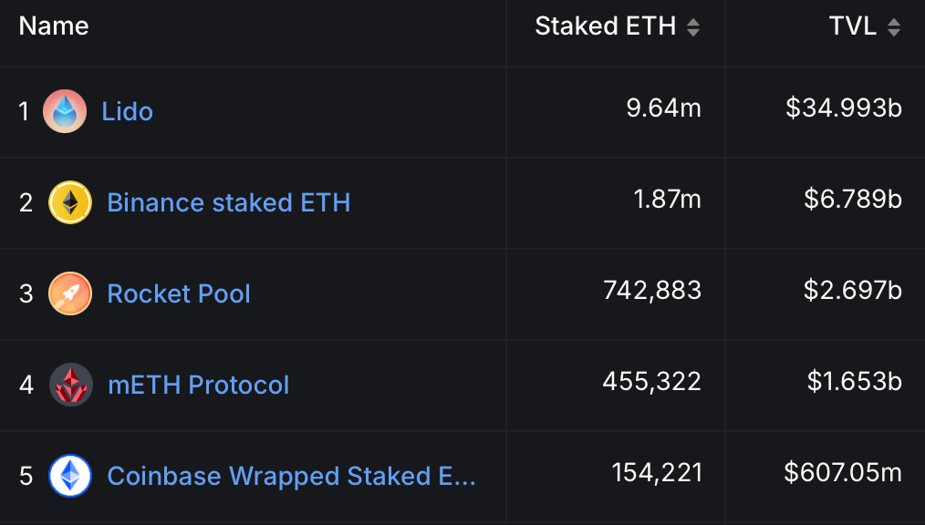Open the Binance staked ETH link
Viewport: 925px width, 525px height.
(229, 202)
